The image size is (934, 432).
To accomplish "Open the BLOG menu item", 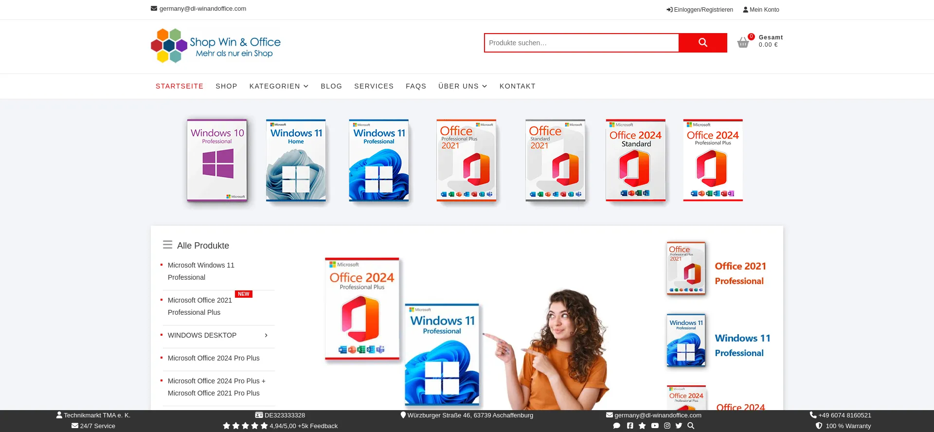I will [331, 86].
